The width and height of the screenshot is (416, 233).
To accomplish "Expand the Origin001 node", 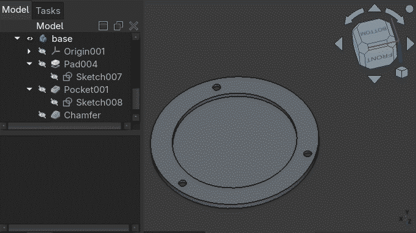I will pyautogui.click(x=29, y=51).
